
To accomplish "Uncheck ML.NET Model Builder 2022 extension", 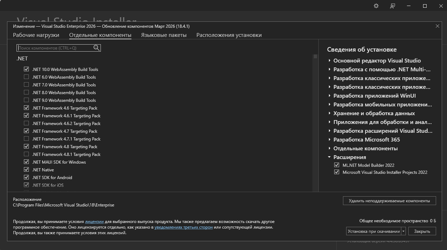I will 337,165.
